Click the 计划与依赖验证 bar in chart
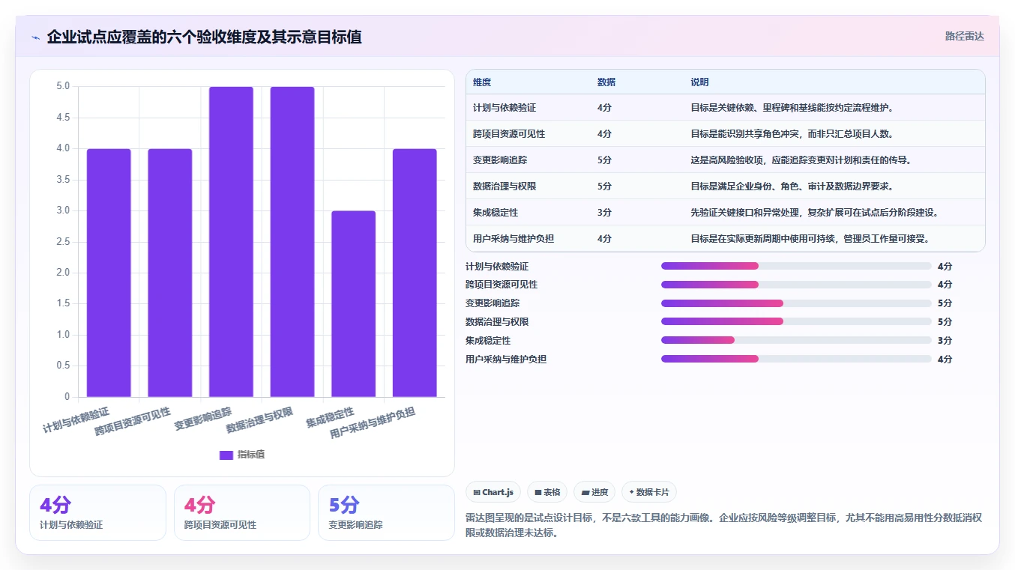This screenshot has width=1015, height=570. click(x=109, y=273)
